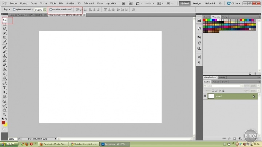Switch to the Malování workspace
This screenshot has height=147, width=262.
(210, 3)
